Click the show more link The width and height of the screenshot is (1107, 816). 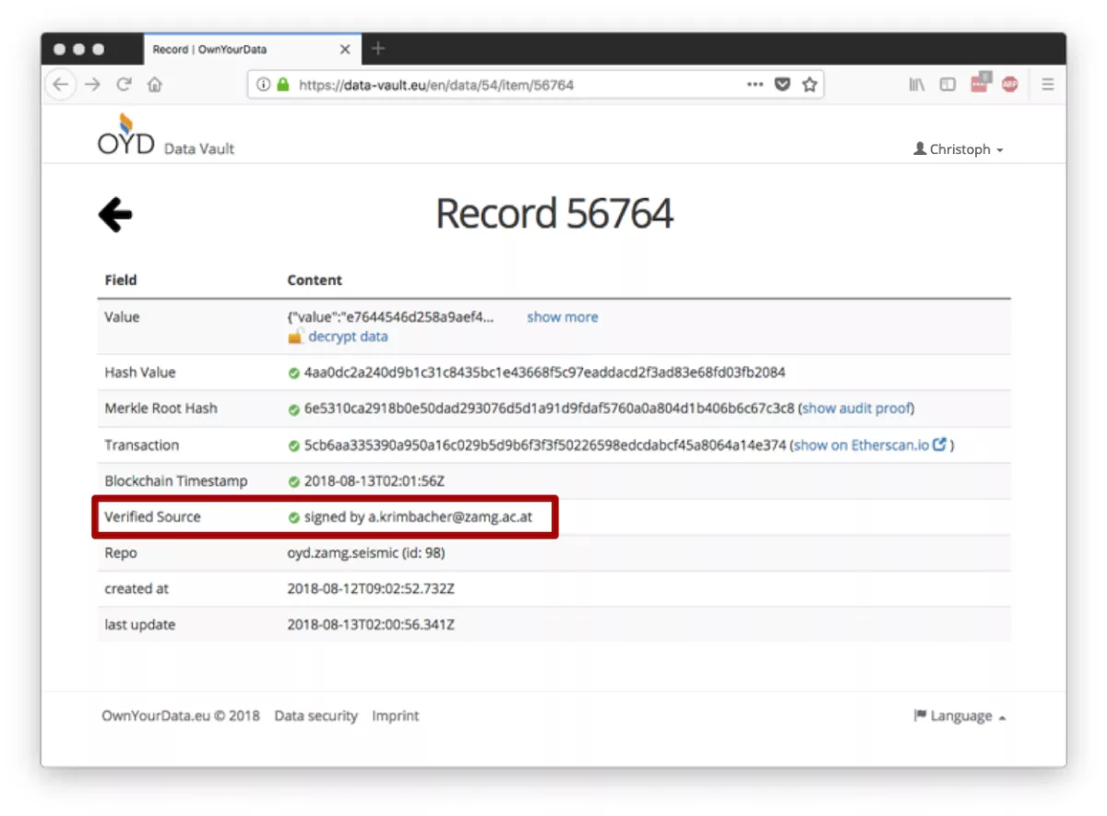click(x=562, y=317)
